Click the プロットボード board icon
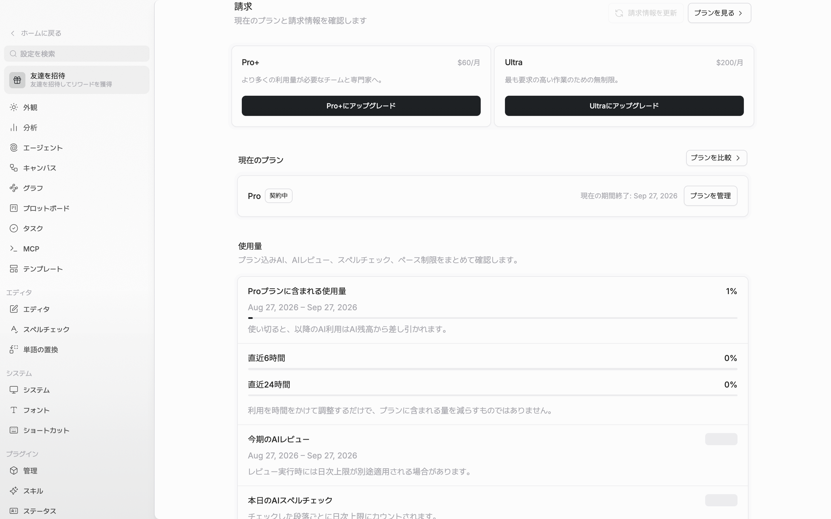831x519 pixels. tap(14, 208)
